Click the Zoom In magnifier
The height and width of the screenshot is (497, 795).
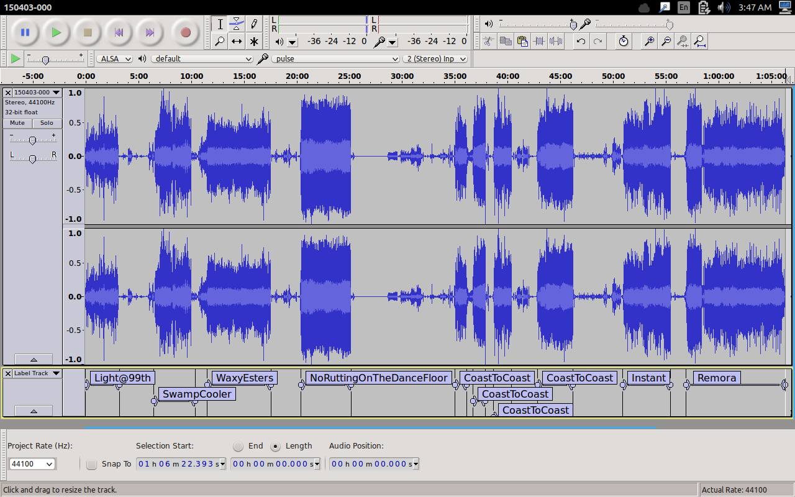coord(649,42)
